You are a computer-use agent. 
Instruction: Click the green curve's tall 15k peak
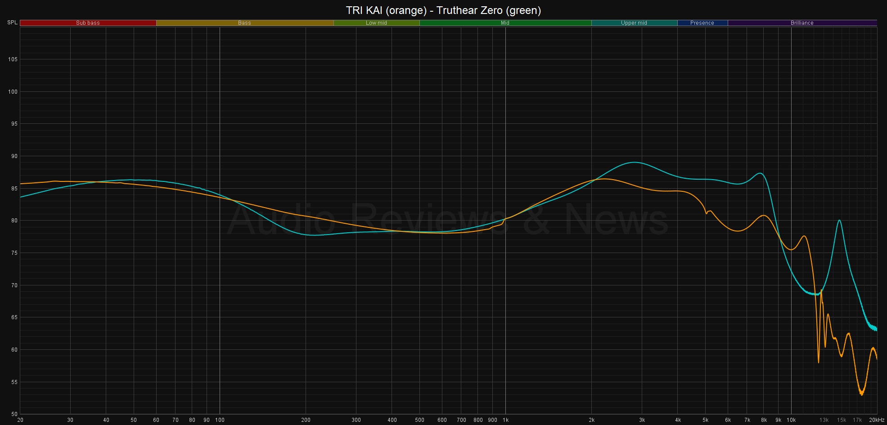[839, 221]
